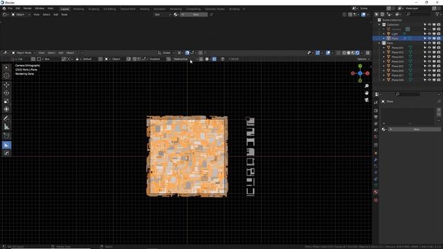This screenshot has width=443, height=249.
Task: Open the viewport View menu
Action: pos(42,53)
